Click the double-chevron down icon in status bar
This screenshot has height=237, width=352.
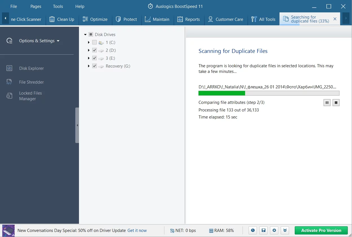[x=285, y=231]
